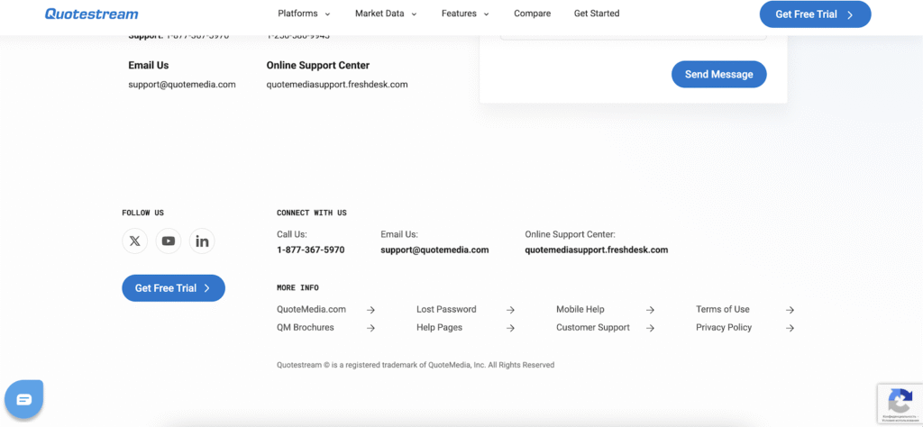Screen dimensions: 923x427
Task: Open the chat widget bubble icon
Action: point(24,399)
